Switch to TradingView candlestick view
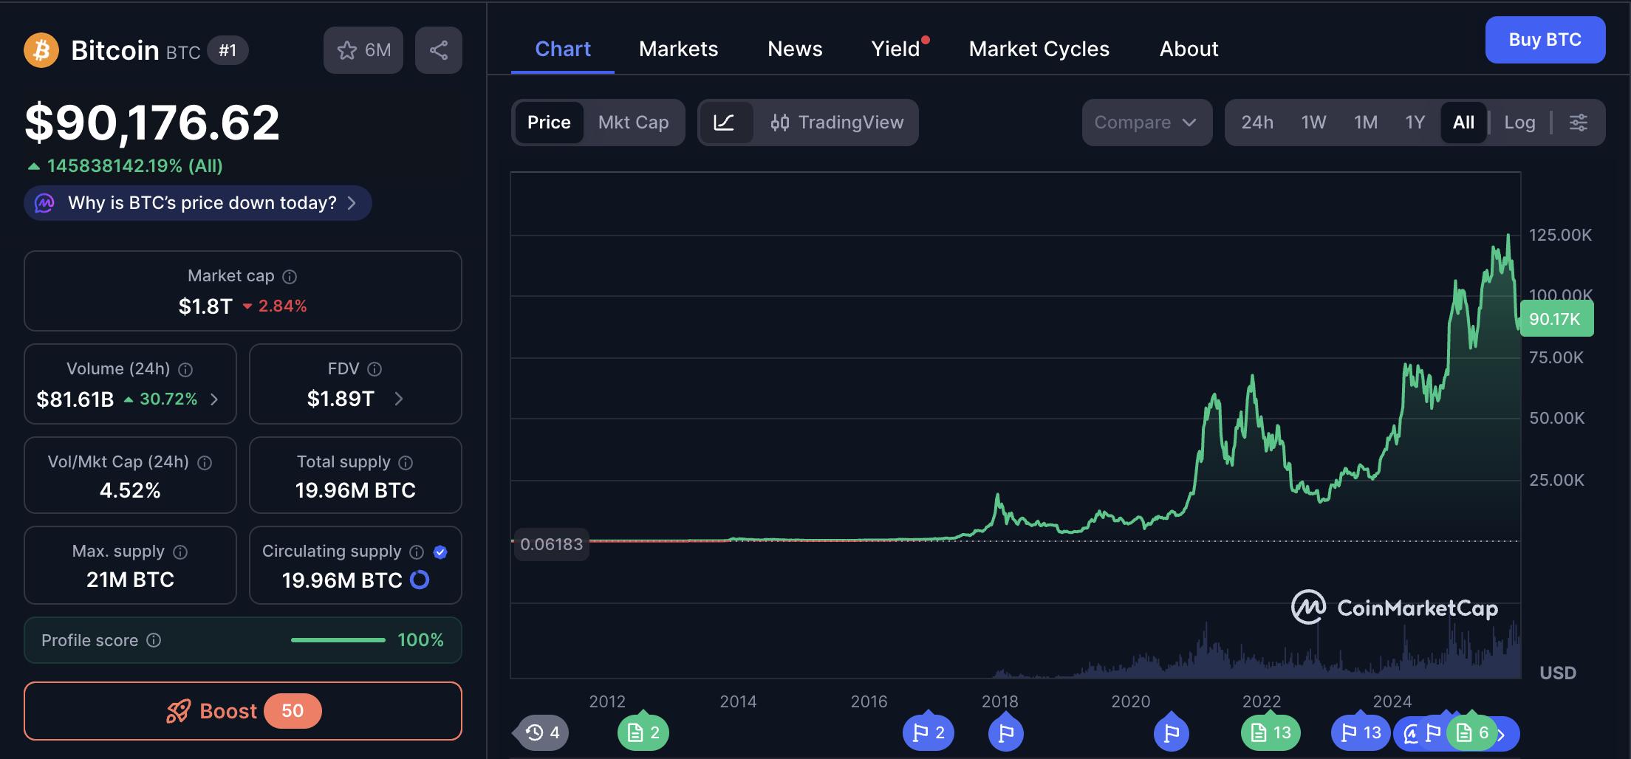Screen dimensions: 1631x759 click(837, 123)
